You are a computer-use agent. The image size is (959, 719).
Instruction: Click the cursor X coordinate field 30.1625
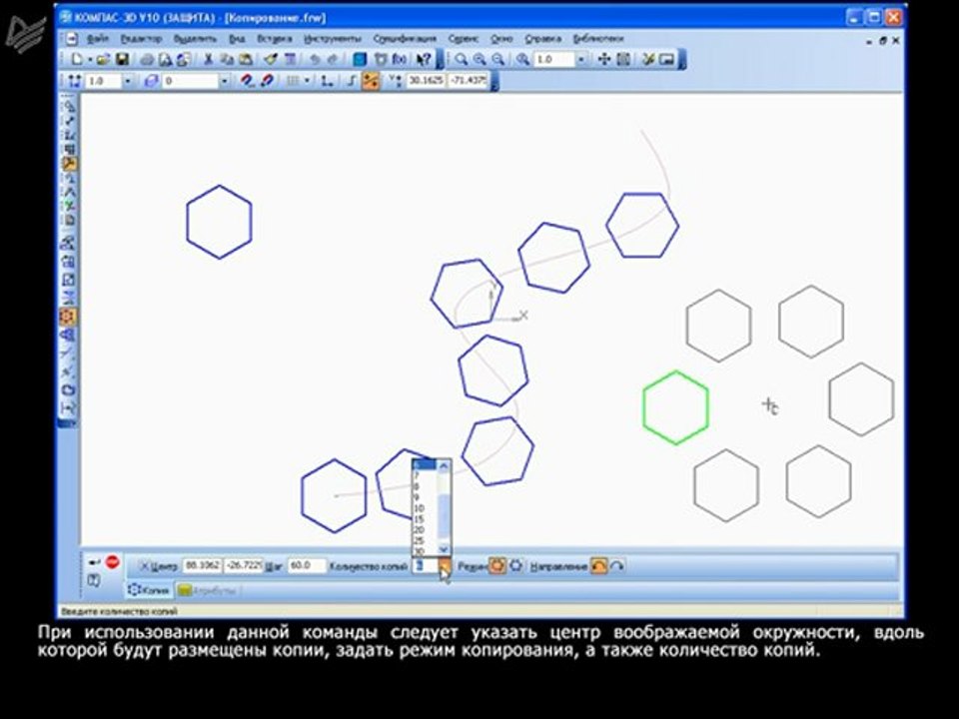pos(427,81)
